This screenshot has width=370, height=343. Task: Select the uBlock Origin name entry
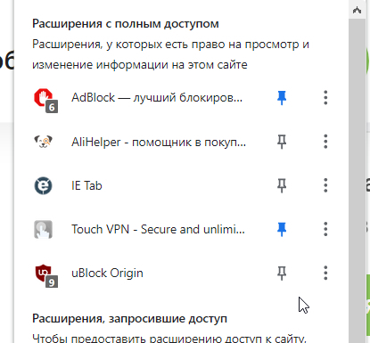[x=107, y=274]
